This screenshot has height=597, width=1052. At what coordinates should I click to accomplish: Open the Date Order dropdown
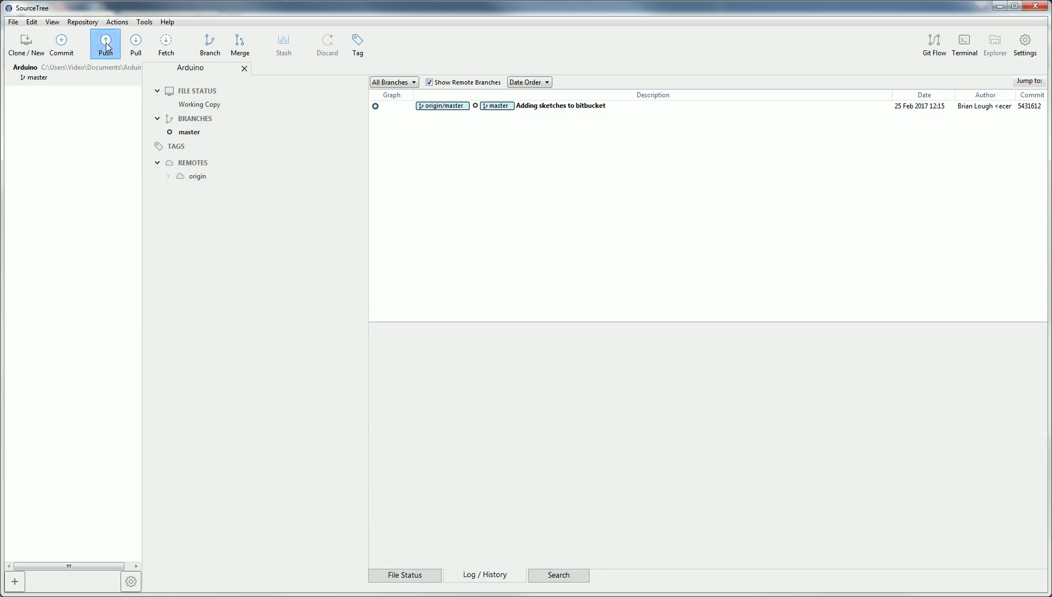pos(529,82)
